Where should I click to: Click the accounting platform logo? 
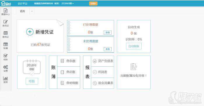6,3
